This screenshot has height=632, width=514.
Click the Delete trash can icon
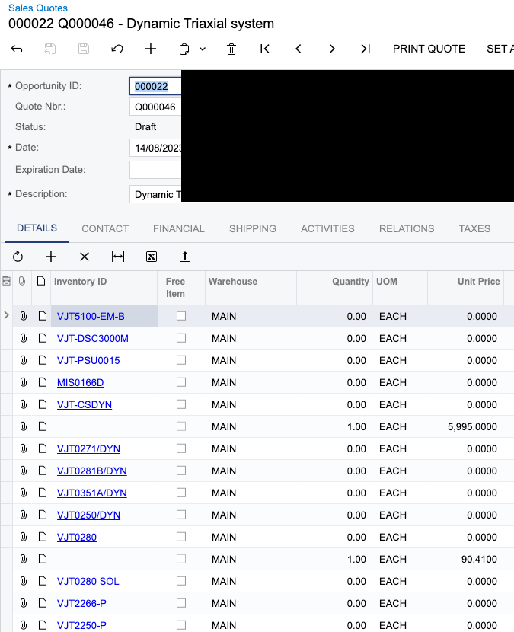pos(231,49)
